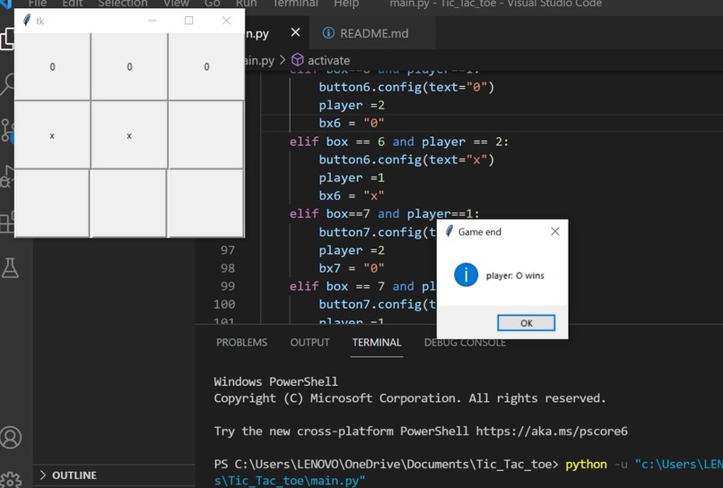Click the center cell showing x
723x488 pixels.
click(129, 135)
